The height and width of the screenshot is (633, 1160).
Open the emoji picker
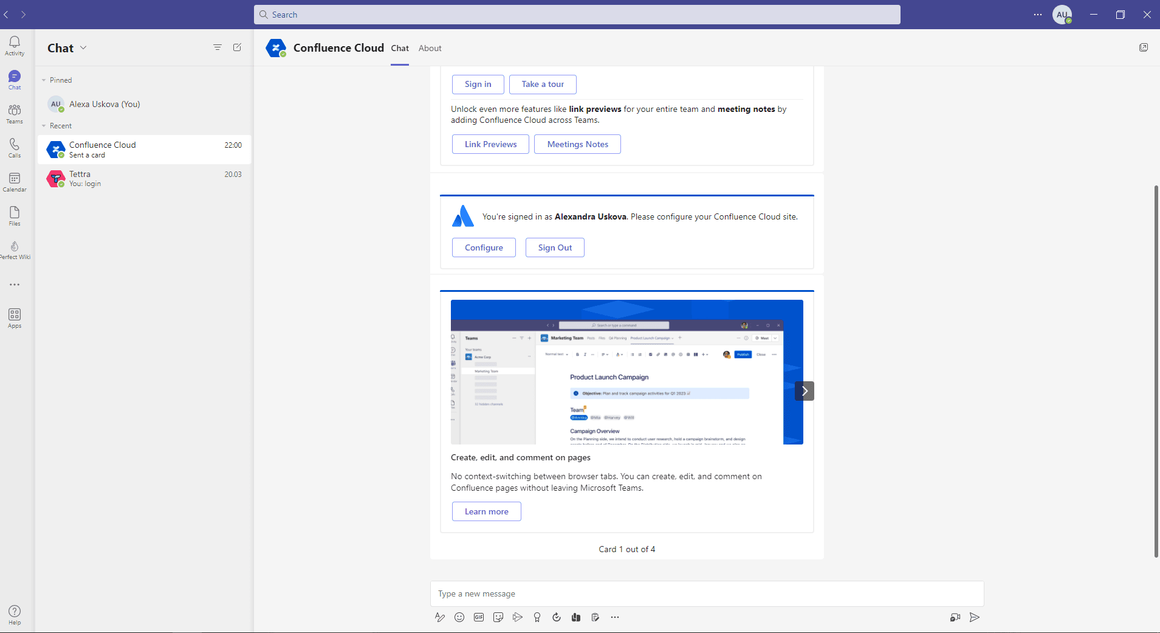[459, 617]
